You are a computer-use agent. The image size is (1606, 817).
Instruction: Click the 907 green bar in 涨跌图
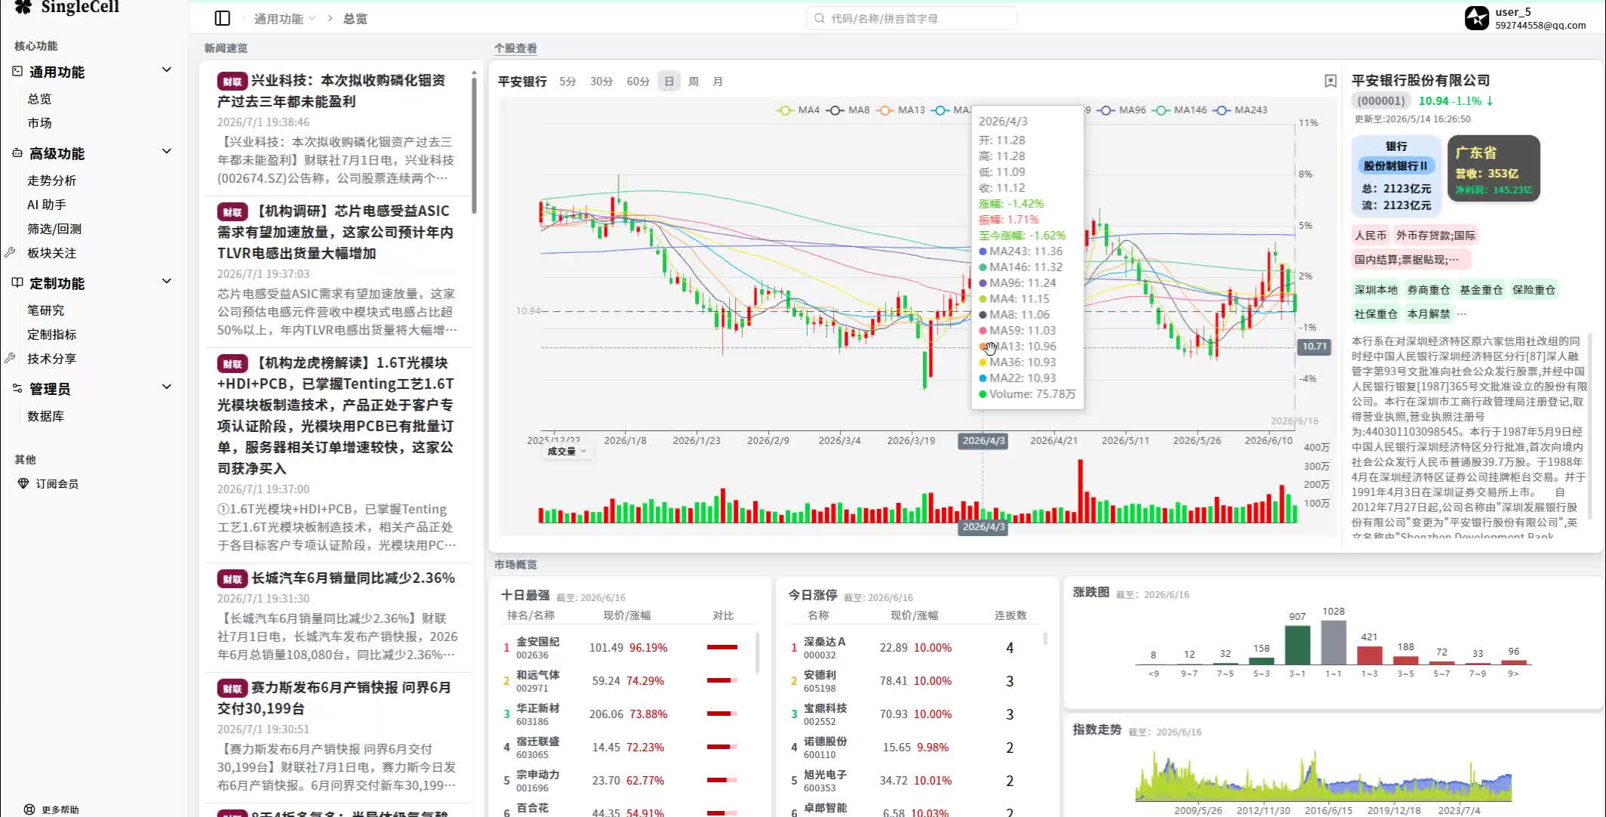(x=1297, y=645)
